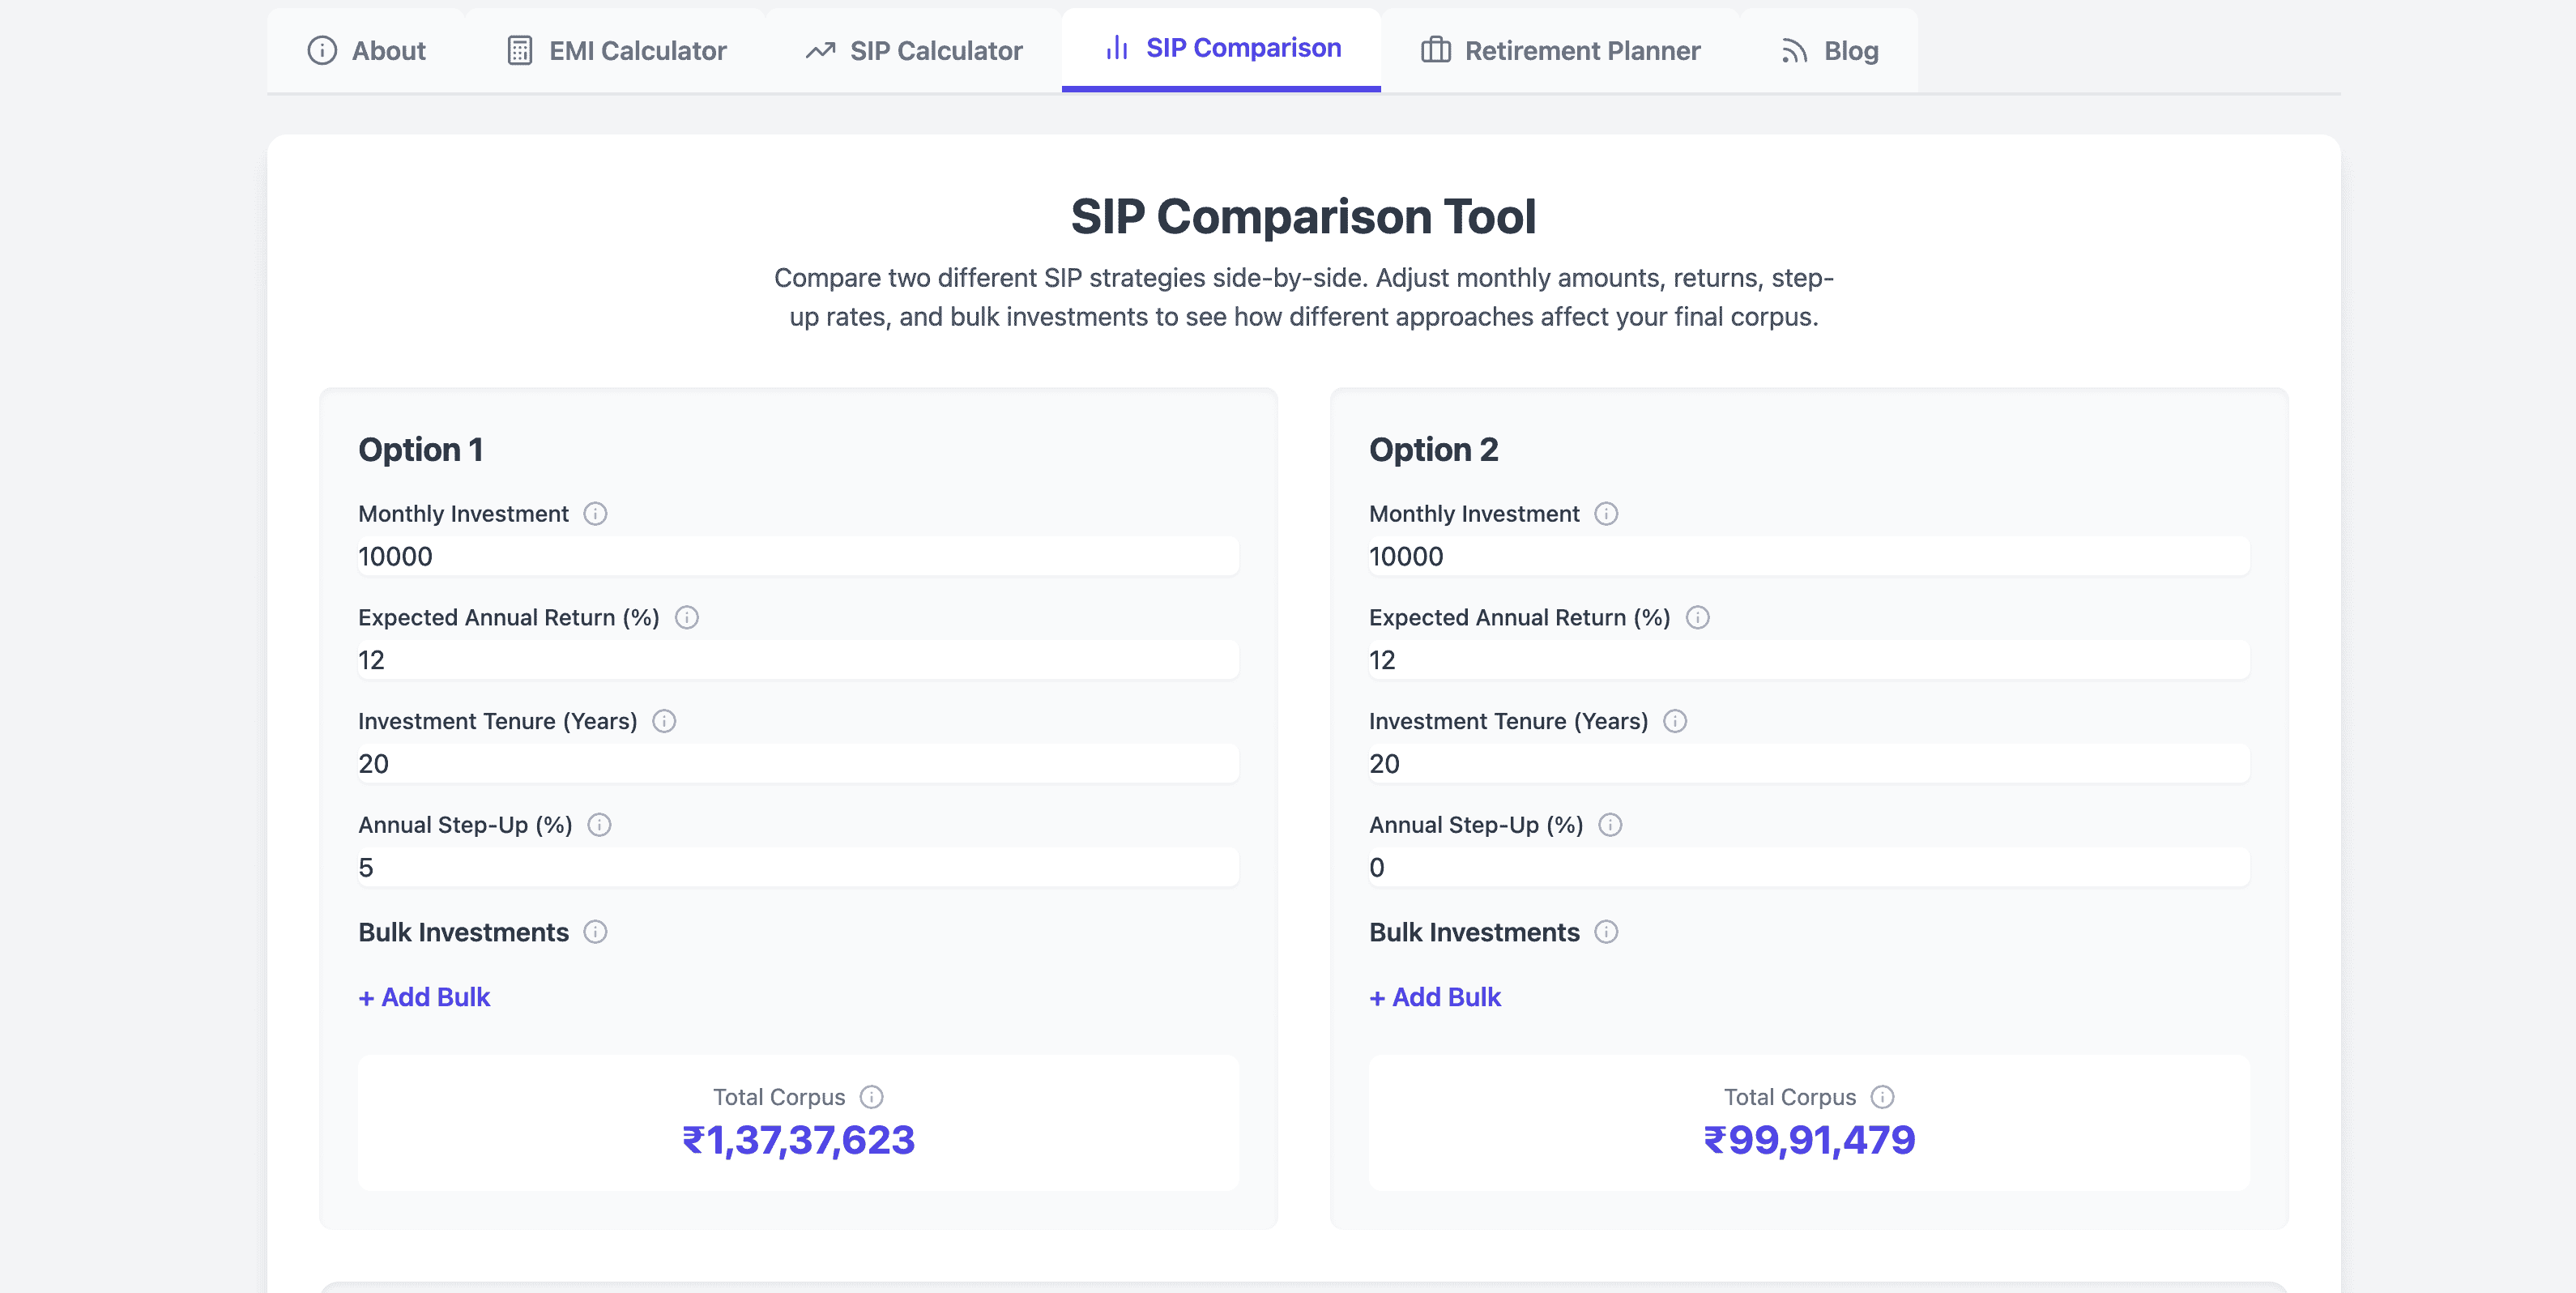Click Option 1 Annual Step-Up field

coord(798,868)
